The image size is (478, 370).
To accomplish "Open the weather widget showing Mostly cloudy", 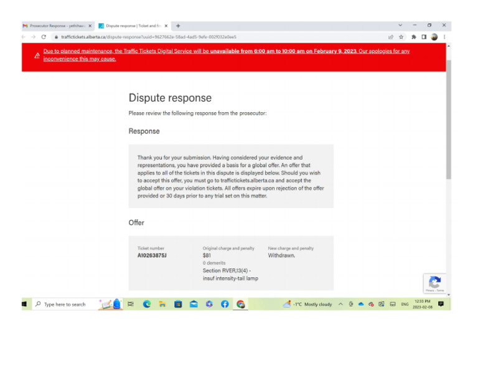I will [x=308, y=304].
